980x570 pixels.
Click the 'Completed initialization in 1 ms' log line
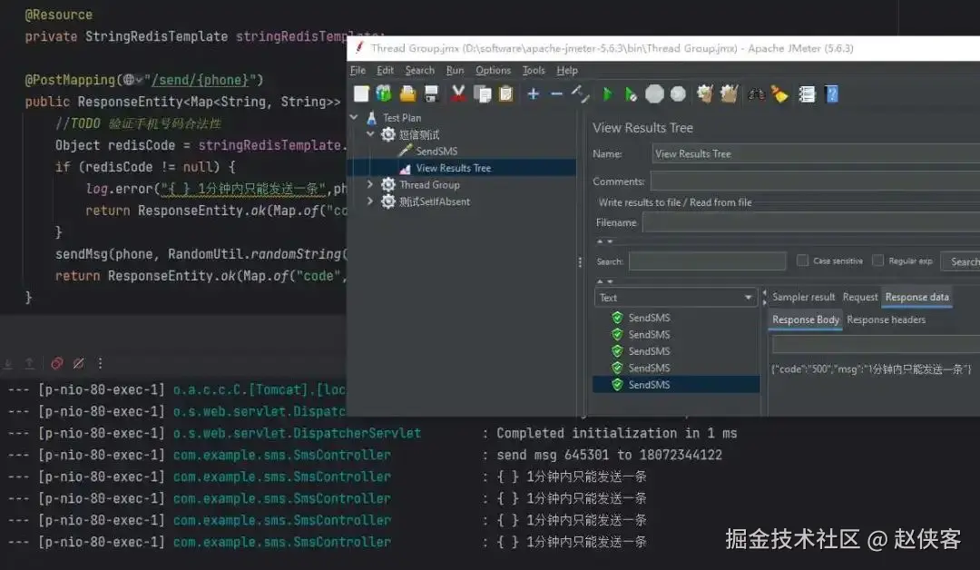click(x=617, y=433)
